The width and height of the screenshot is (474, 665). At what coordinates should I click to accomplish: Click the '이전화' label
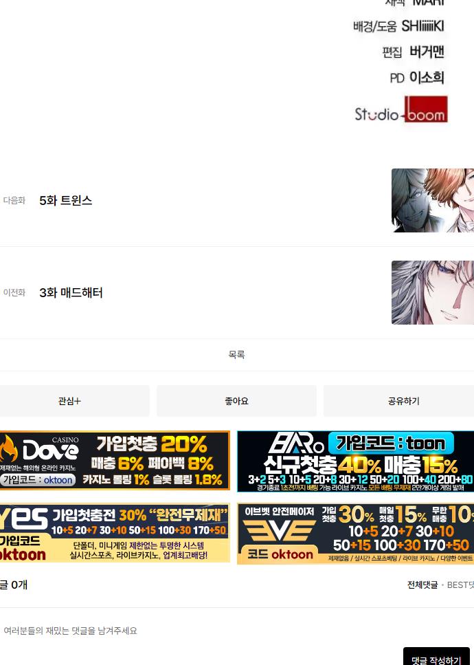click(x=14, y=293)
